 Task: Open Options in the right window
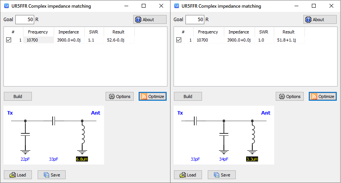coord(290,96)
